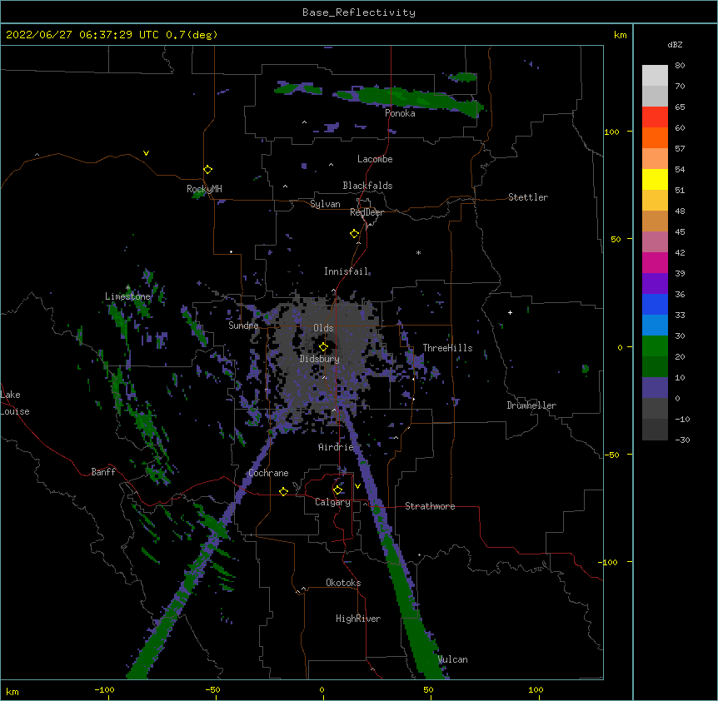Image resolution: width=718 pixels, height=701 pixels.
Task: Click the Okotoks label
Action: 343,583
